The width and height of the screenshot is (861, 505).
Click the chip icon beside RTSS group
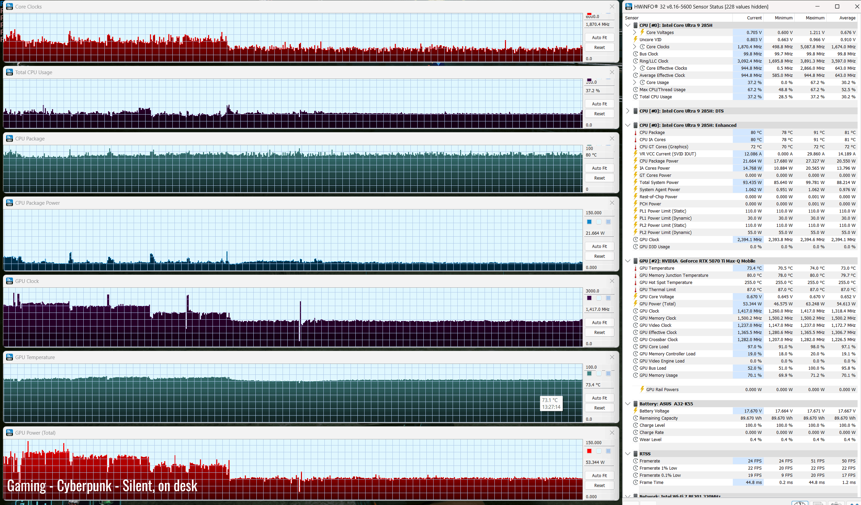[x=636, y=454]
